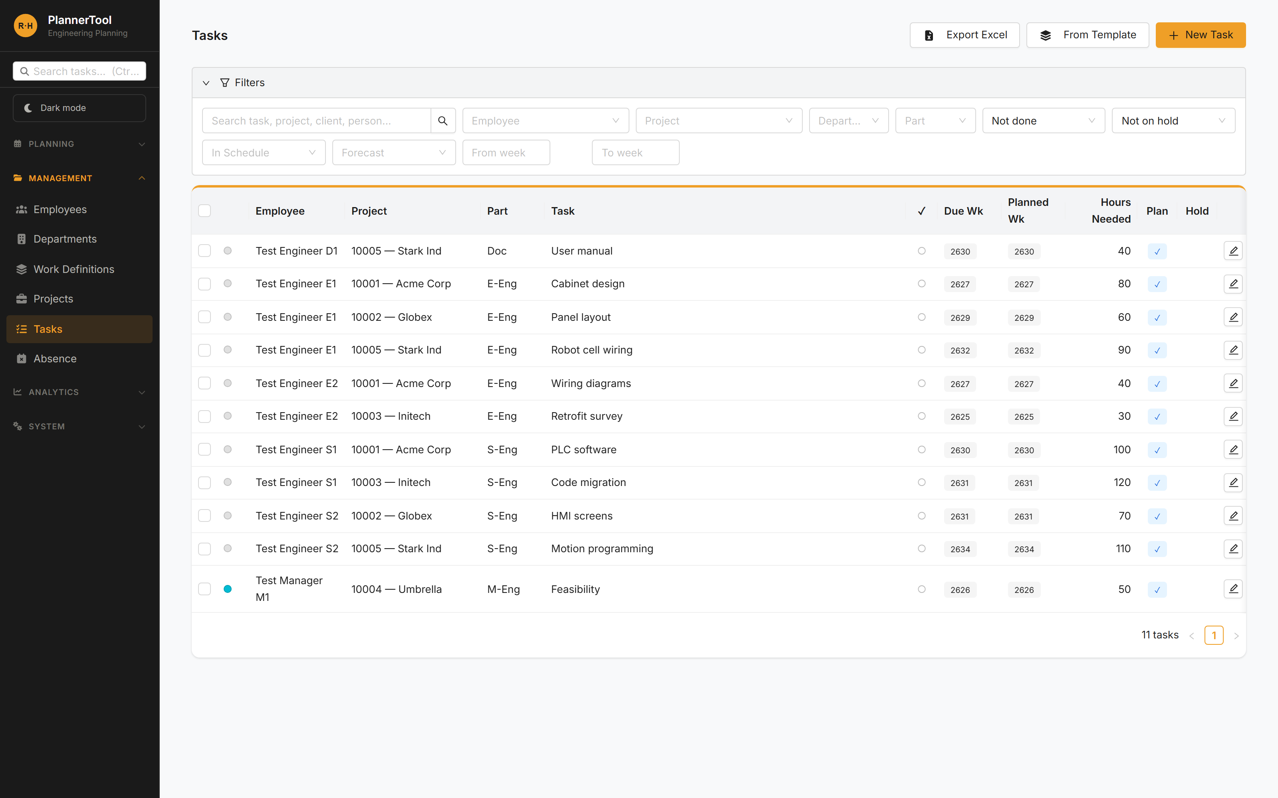Open the Department filter dropdown

pyautogui.click(x=849, y=121)
